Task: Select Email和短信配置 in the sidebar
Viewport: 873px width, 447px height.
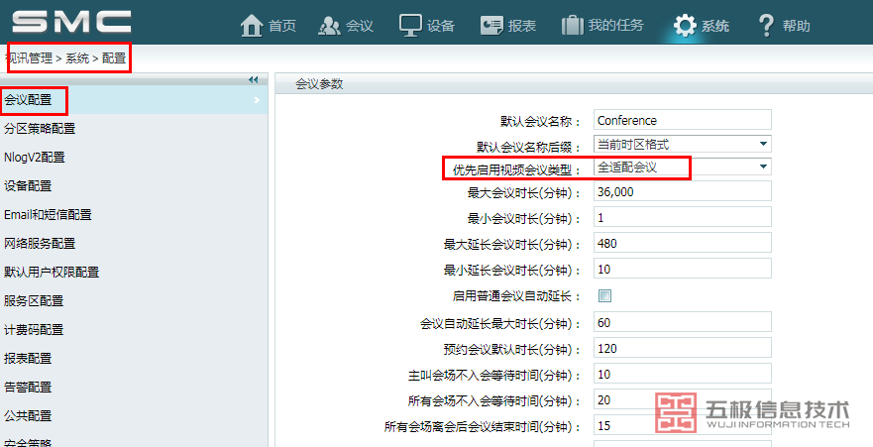Action: (x=48, y=215)
